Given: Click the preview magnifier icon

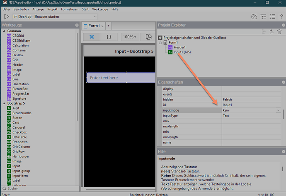Looking at the screenshot, I should 149,37.
